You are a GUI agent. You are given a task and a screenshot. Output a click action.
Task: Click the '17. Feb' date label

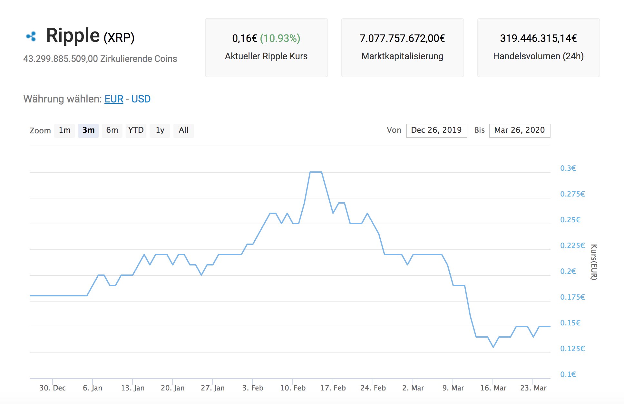click(x=333, y=388)
